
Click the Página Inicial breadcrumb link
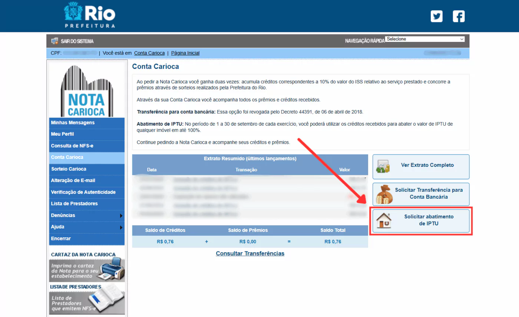185,53
